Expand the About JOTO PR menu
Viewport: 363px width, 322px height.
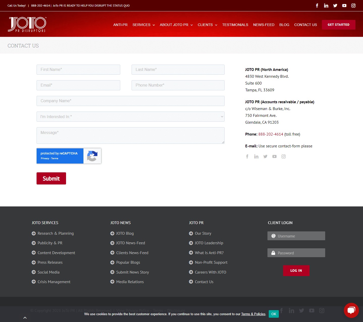[x=176, y=25]
